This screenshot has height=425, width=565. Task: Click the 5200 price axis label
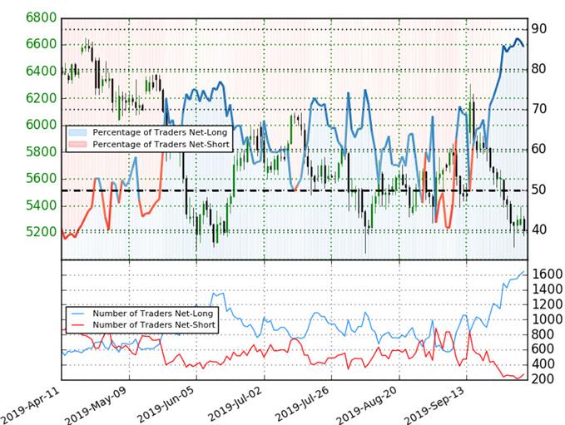41,232
